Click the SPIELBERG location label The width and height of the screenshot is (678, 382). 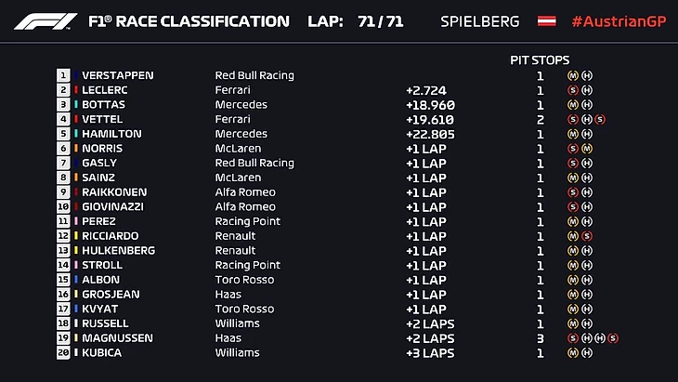(478, 20)
